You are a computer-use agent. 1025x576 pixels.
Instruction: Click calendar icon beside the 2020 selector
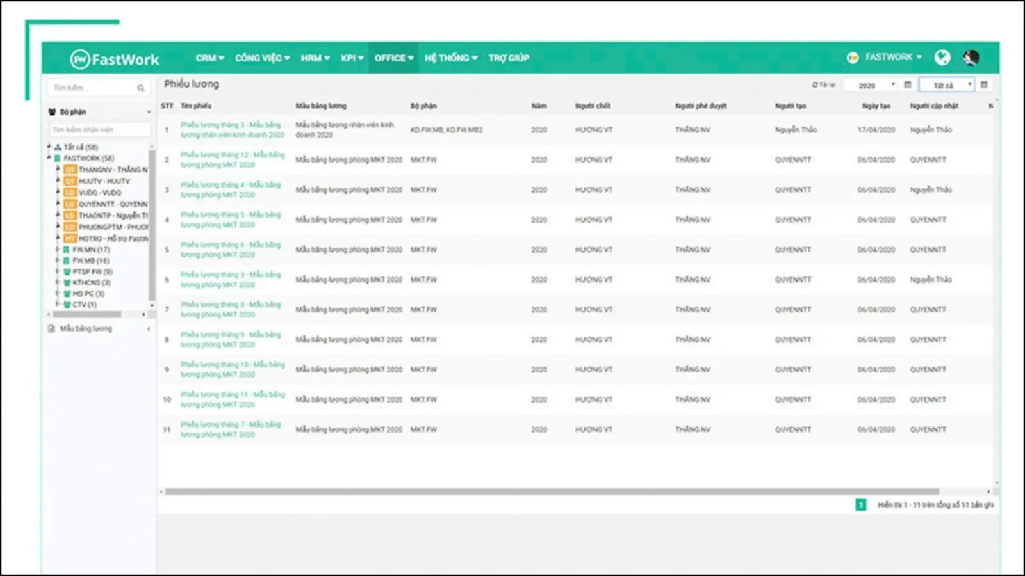pos(907,84)
